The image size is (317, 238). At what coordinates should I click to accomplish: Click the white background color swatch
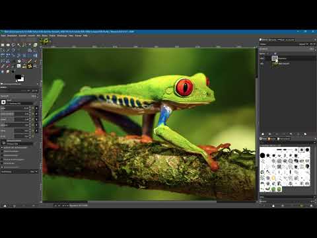coord(22,79)
